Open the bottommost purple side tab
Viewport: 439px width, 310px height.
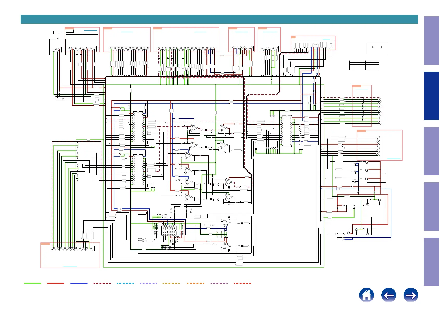pos(431,262)
